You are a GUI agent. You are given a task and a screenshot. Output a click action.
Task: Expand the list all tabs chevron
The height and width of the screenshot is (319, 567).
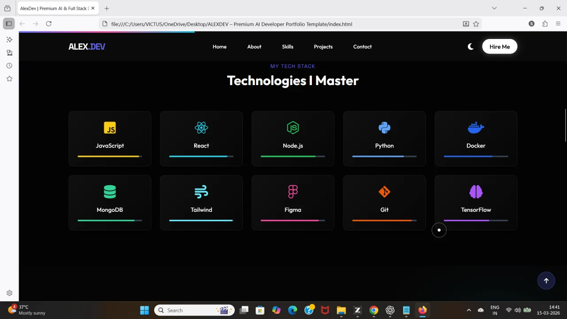[494, 8]
